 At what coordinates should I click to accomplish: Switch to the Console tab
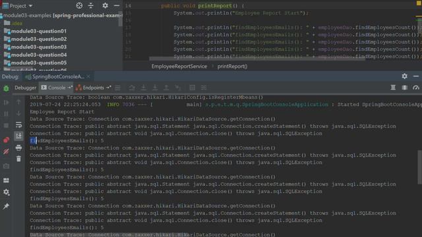(x=57, y=88)
